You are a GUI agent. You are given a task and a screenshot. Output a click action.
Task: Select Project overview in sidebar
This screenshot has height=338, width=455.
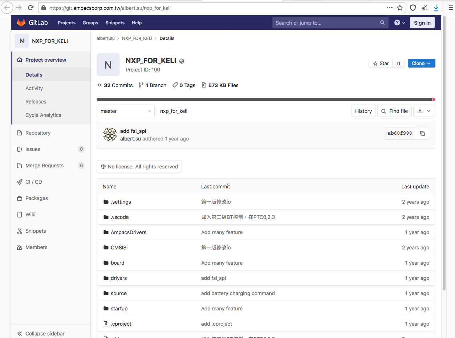point(46,60)
